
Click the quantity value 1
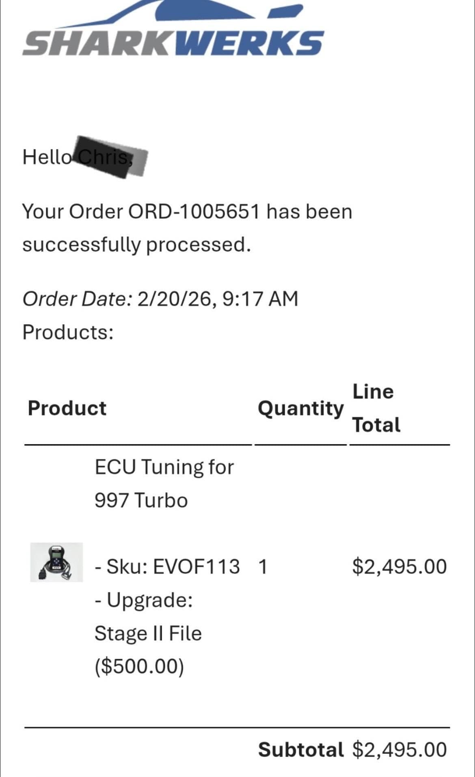263,566
